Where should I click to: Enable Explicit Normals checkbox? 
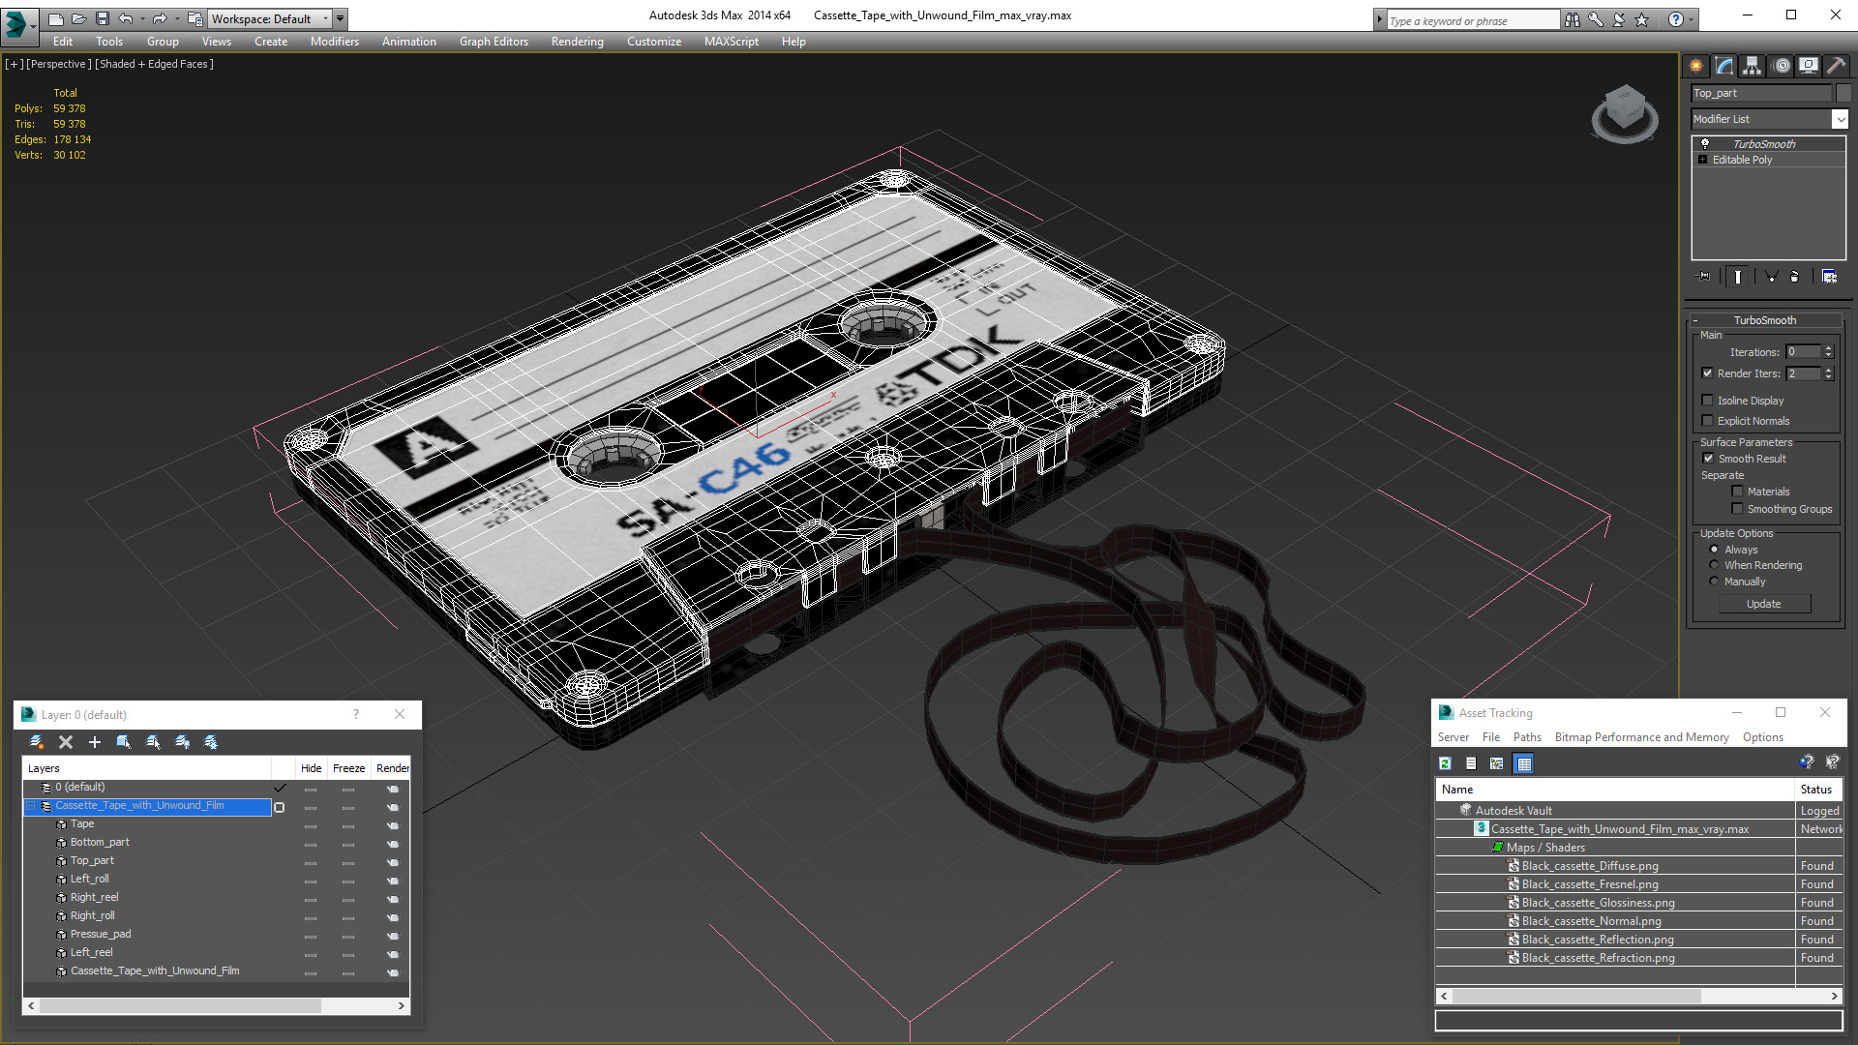pyautogui.click(x=1708, y=420)
